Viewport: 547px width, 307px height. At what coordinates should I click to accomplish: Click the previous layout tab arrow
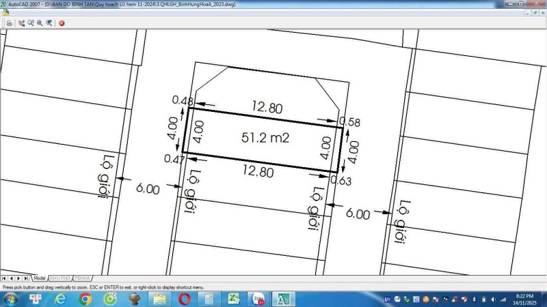(x=11, y=278)
